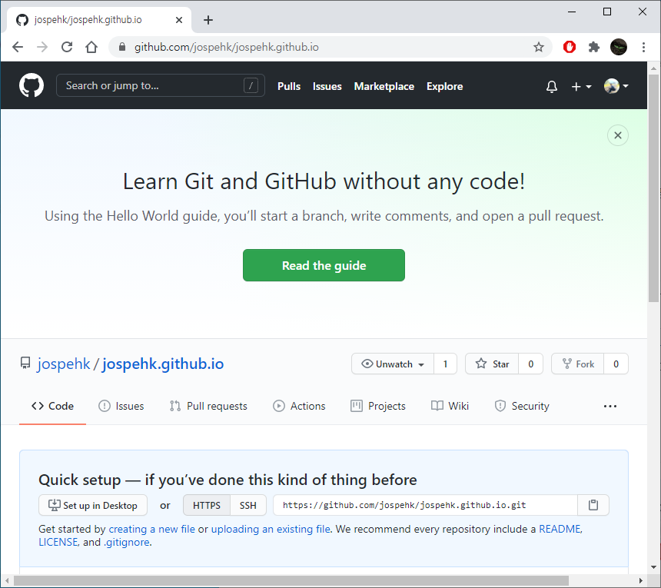The width and height of the screenshot is (661, 588).
Task: Open the user avatar menu
Action: pos(616,86)
